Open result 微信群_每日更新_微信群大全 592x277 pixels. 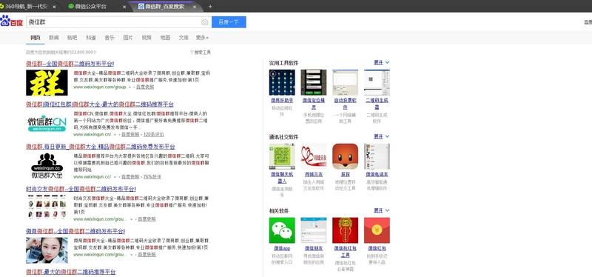click(x=101, y=147)
